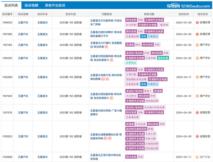Click the 五菱星光 series link in row 1167386

click(43, 34)
